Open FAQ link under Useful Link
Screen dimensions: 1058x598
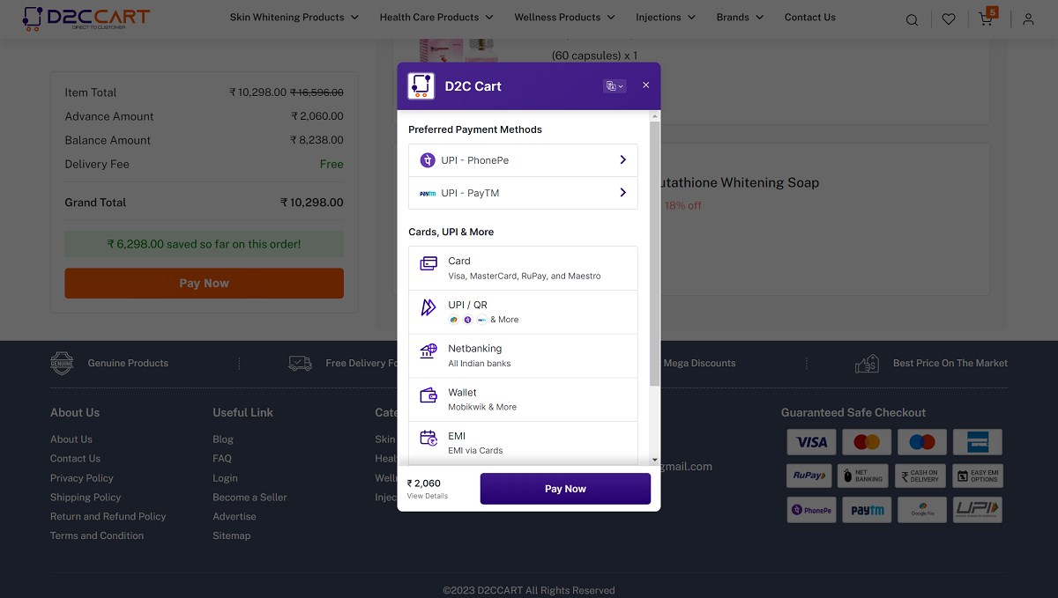[x=222, y=459]
